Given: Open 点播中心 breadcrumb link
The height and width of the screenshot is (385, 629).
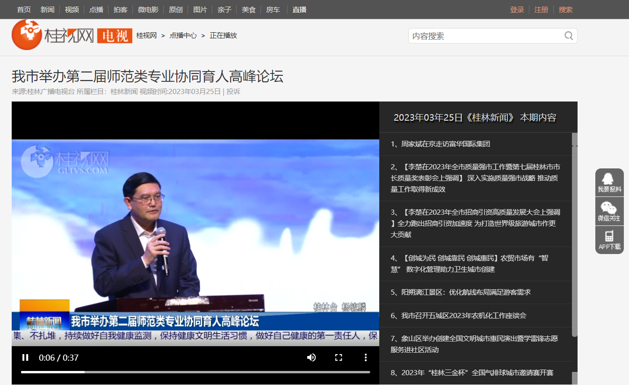Looking at the screenshot, I should (x=183, y=36).
